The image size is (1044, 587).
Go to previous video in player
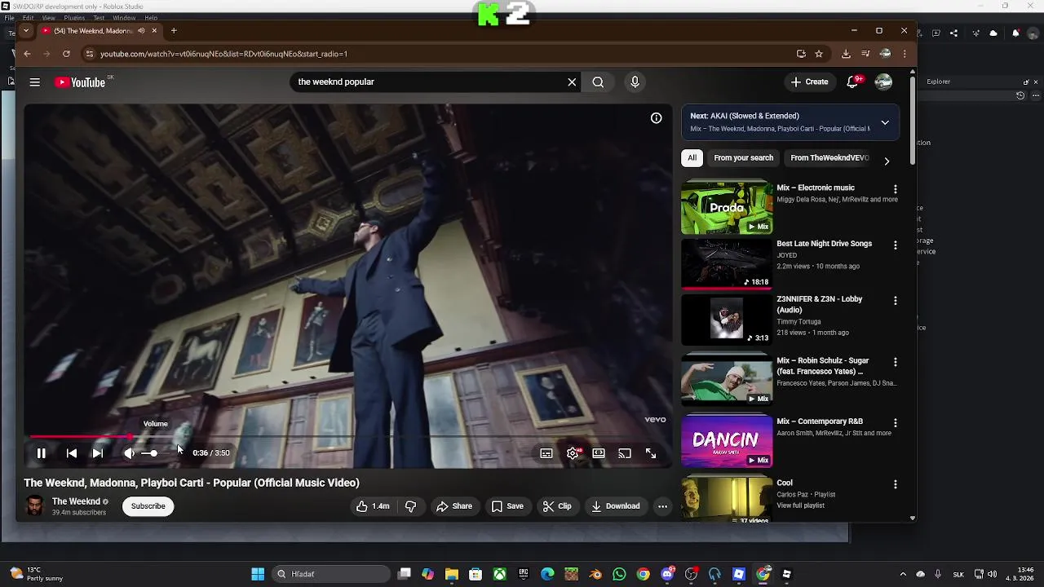click(x=72, y=453)
